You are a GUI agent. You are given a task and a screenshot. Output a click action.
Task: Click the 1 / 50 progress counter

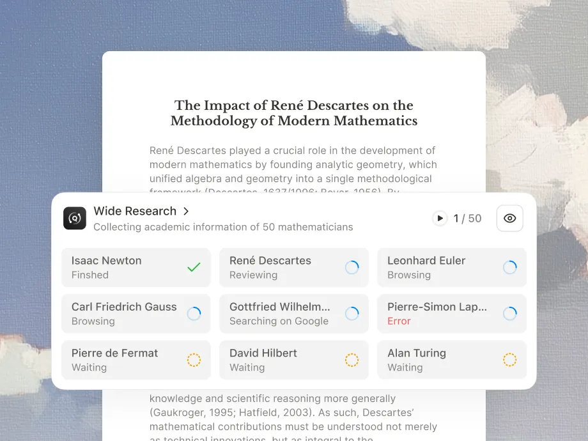click(467, 218)
